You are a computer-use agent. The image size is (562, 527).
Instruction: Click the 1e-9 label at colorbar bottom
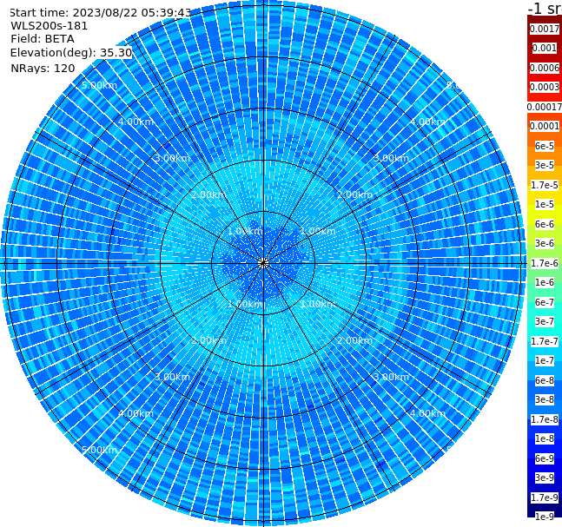545,517
